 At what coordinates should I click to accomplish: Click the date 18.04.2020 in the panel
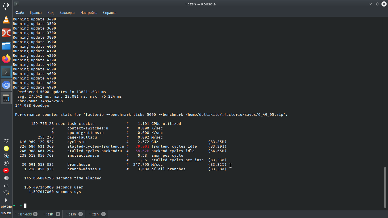[6, 213]
